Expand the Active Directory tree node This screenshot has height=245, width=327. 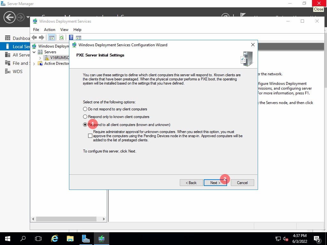click(34, 63)
